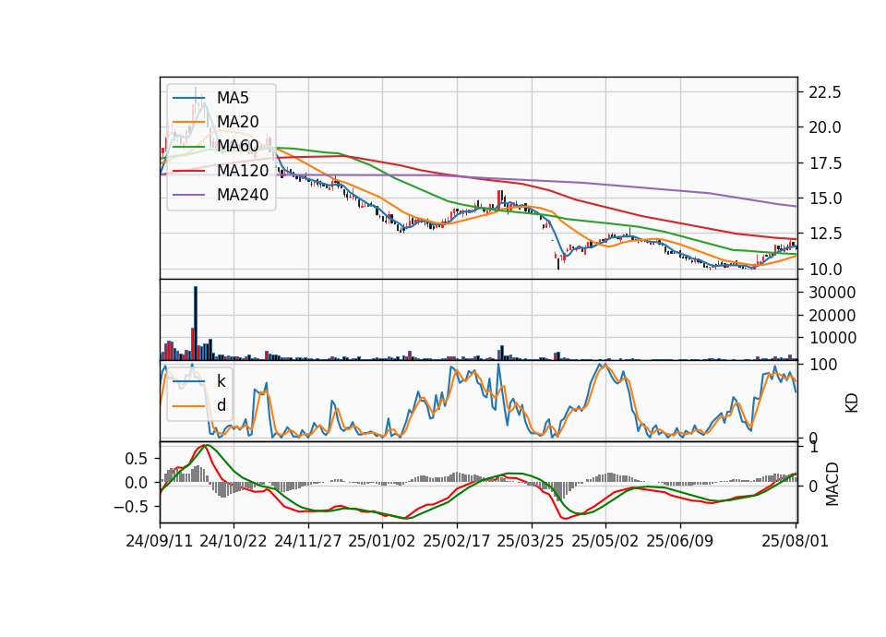The width and height of the screenshot is (886, 637).
Task: Click the 15.0 price axis label
Action: (825, 199)
